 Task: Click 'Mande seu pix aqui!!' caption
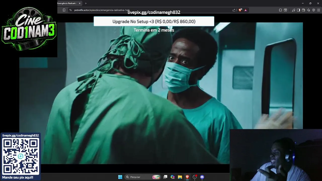(x=18, y=177)
